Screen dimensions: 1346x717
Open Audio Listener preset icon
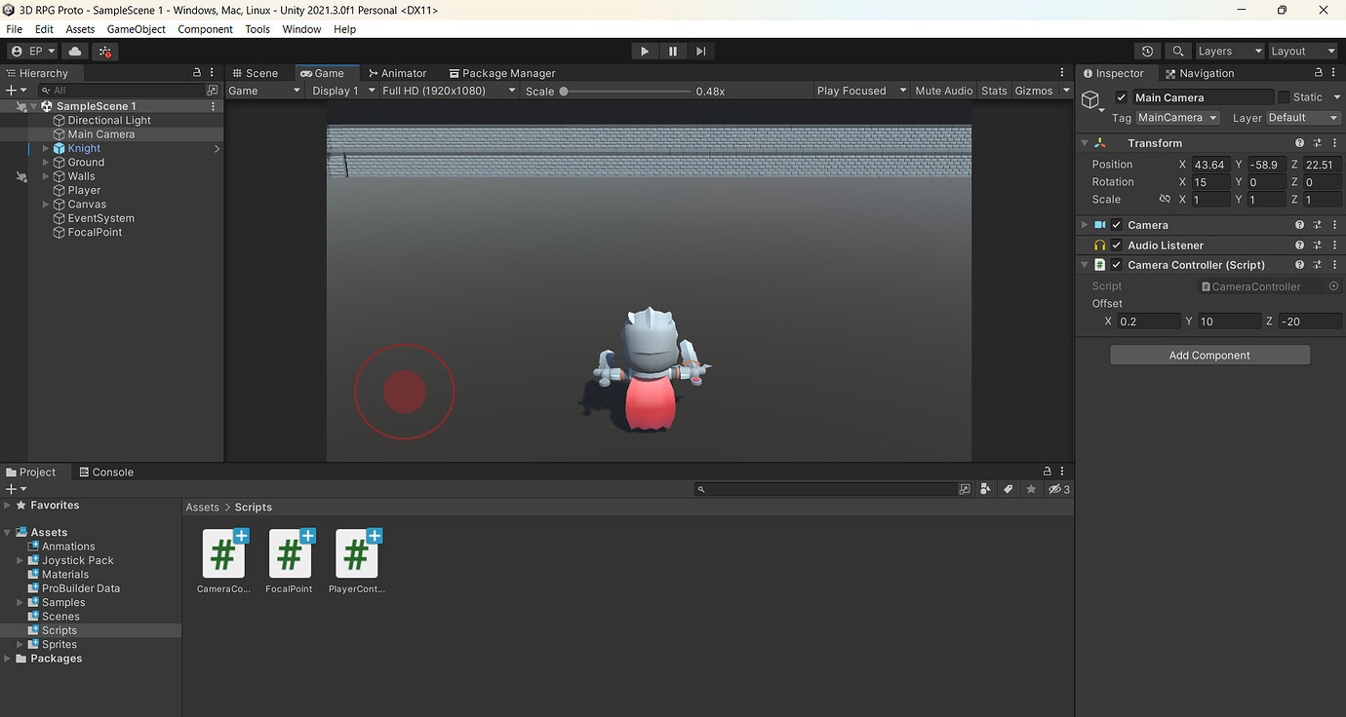[x=1317, y=245]
